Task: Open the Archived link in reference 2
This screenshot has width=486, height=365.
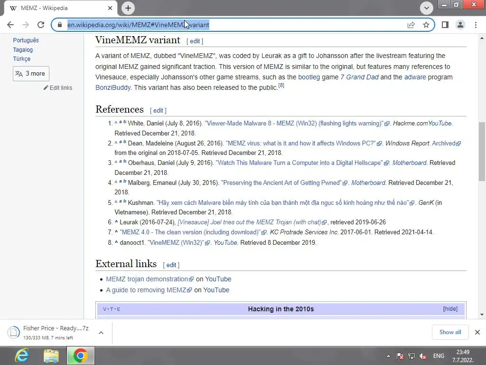Action: (x=446, y=144)
